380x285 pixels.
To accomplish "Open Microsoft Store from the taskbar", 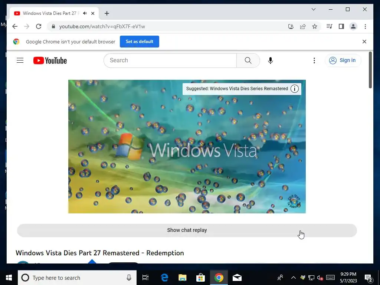I will [x=200, y=278].
